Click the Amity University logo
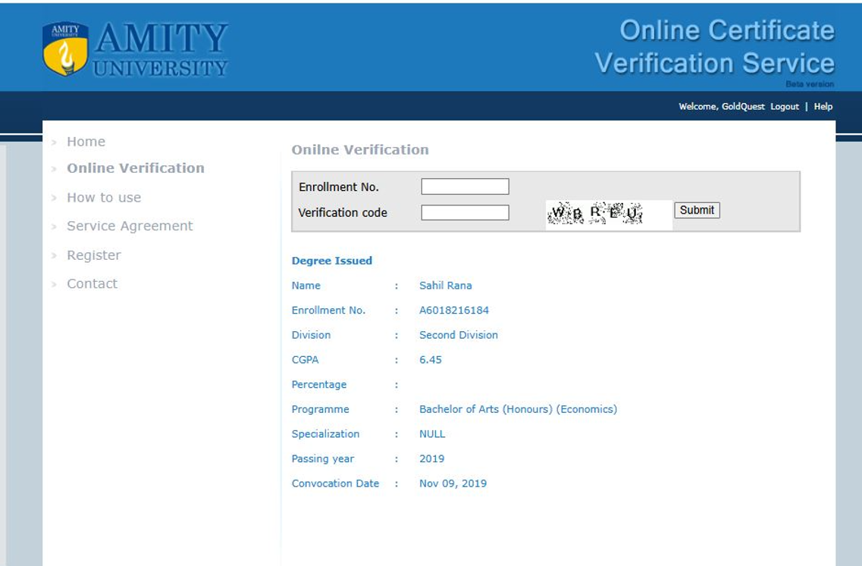Viewport: 862px width, 566px height. (x=135, y=49)
